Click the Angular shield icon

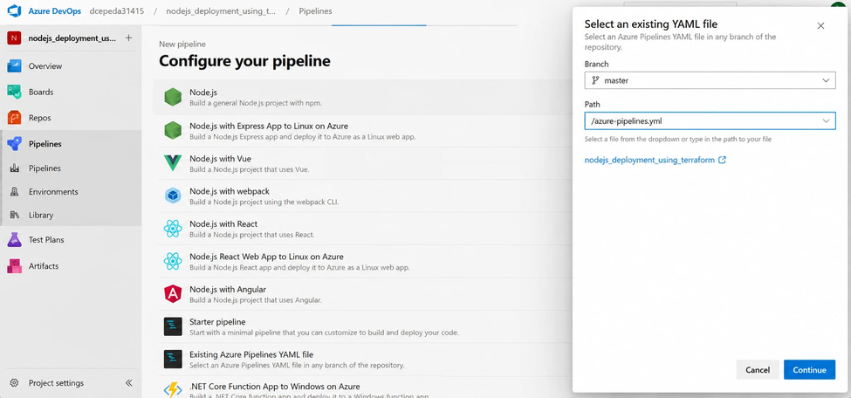(173, 294)
